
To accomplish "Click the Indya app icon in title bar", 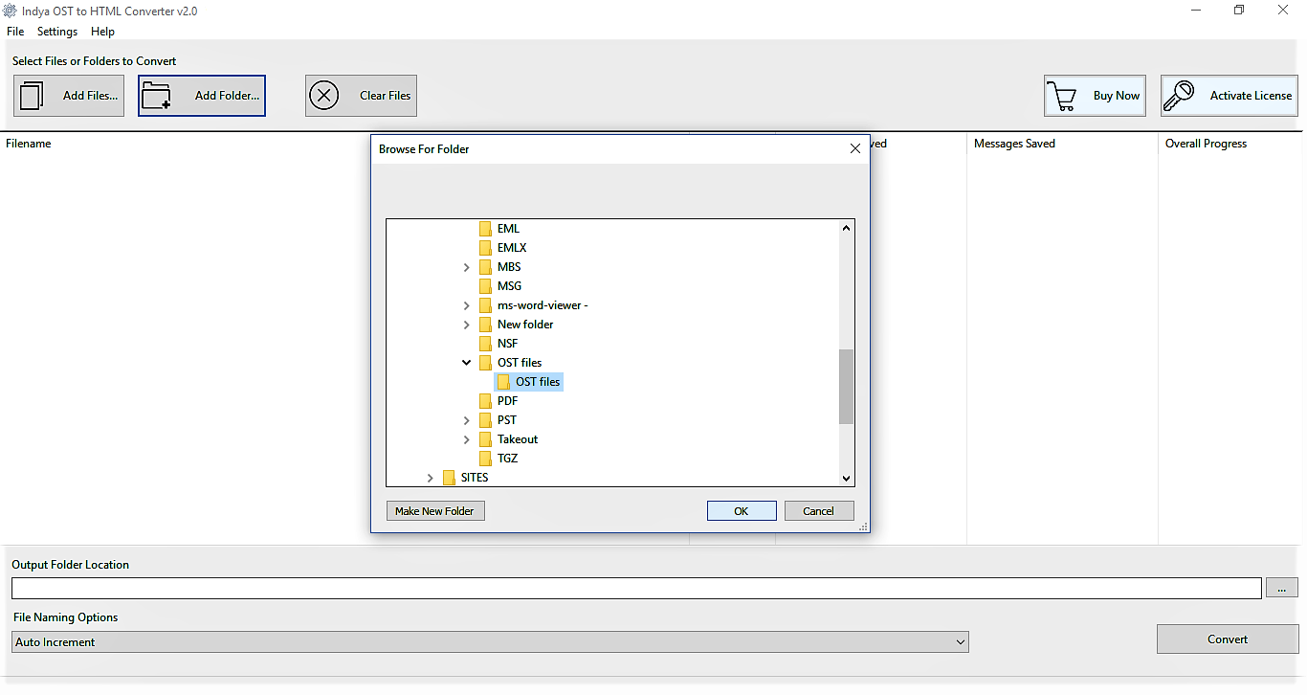I will [x=11, y=11].
